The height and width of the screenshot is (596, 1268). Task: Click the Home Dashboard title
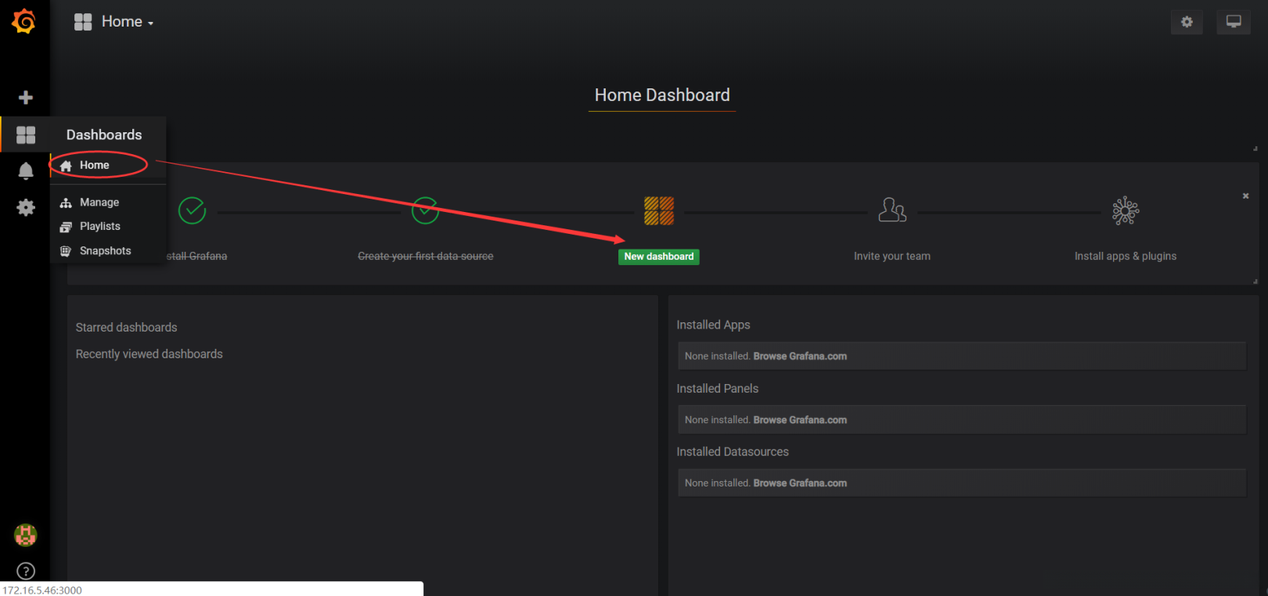coord(662,95)
